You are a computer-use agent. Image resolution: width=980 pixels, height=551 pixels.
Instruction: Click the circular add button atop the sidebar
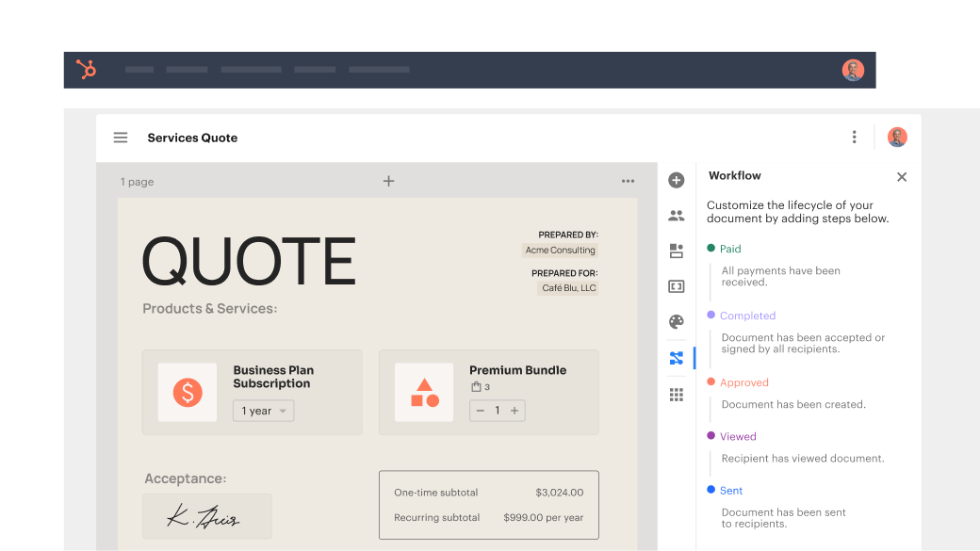(677, 179)
